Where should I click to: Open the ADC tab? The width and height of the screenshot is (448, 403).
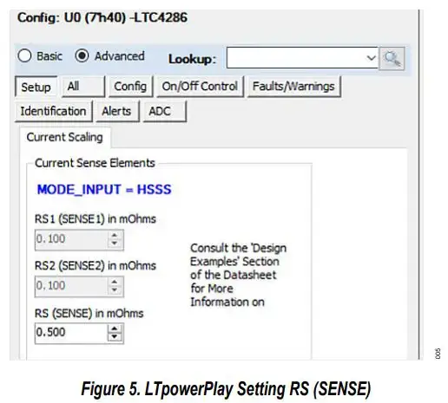[x=165, y=111]
